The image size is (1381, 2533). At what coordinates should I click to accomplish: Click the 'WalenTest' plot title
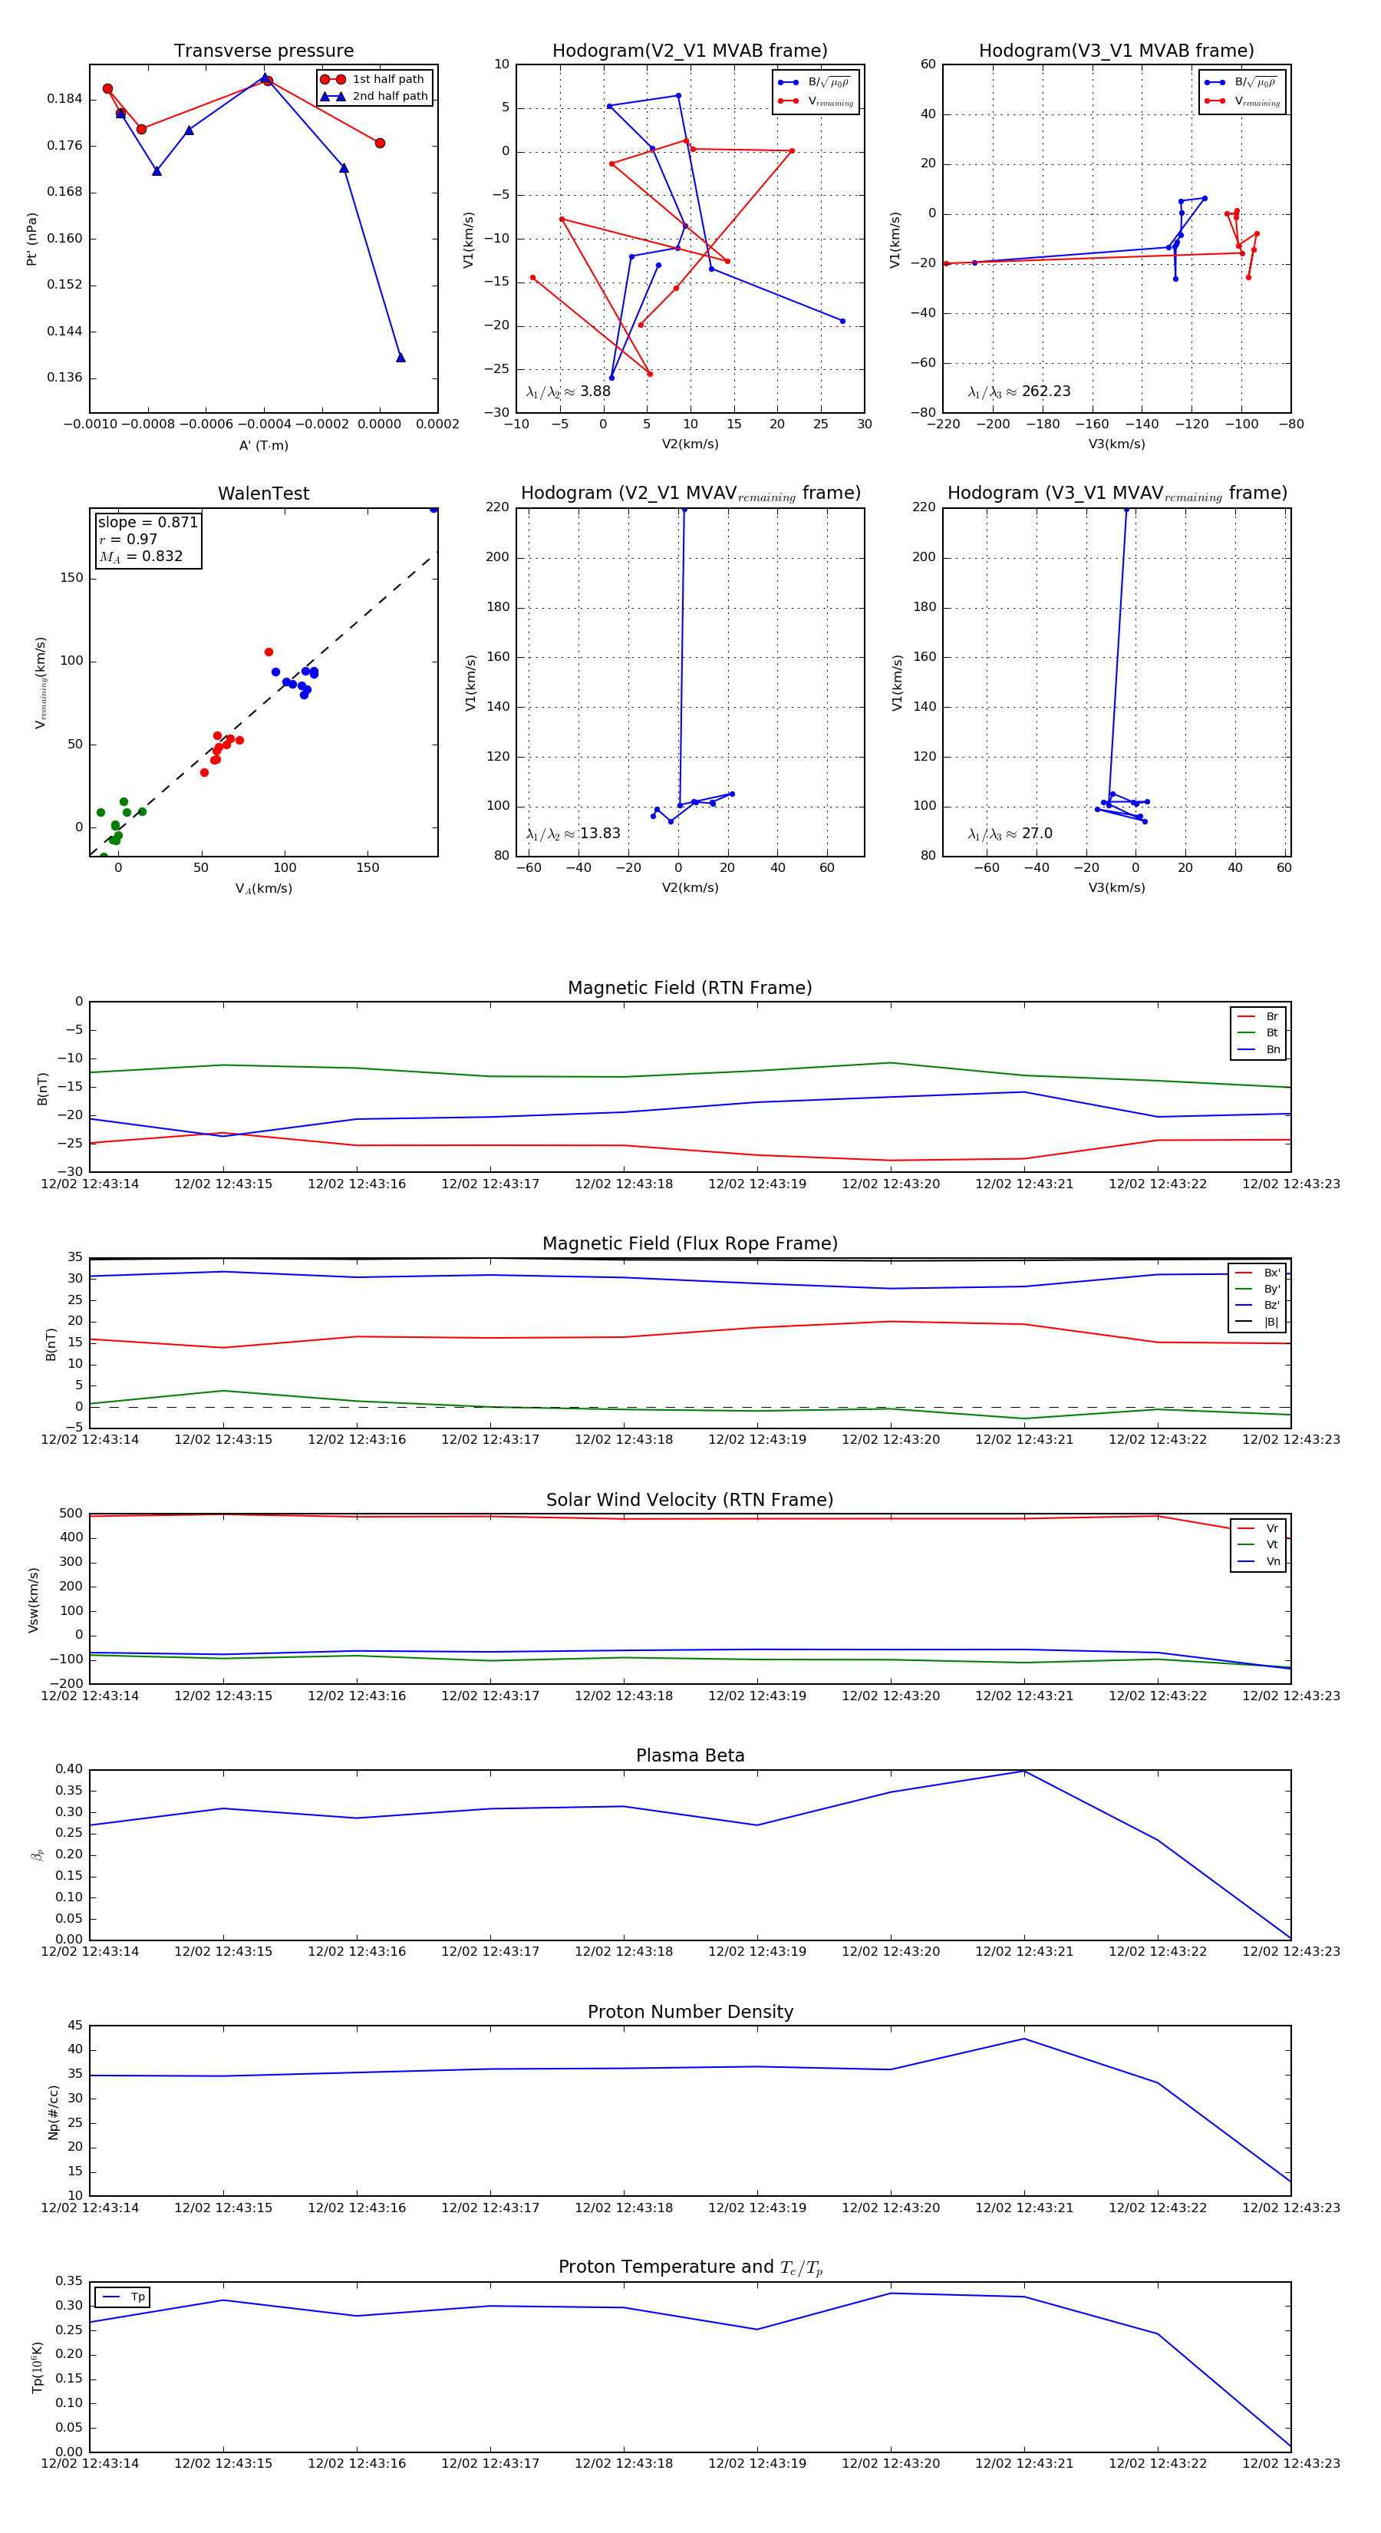click(263, 494)
